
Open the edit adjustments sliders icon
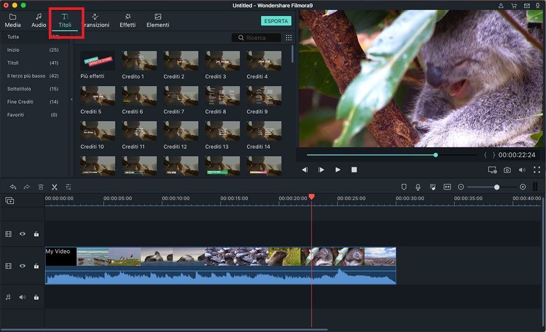tap(68, 187)
